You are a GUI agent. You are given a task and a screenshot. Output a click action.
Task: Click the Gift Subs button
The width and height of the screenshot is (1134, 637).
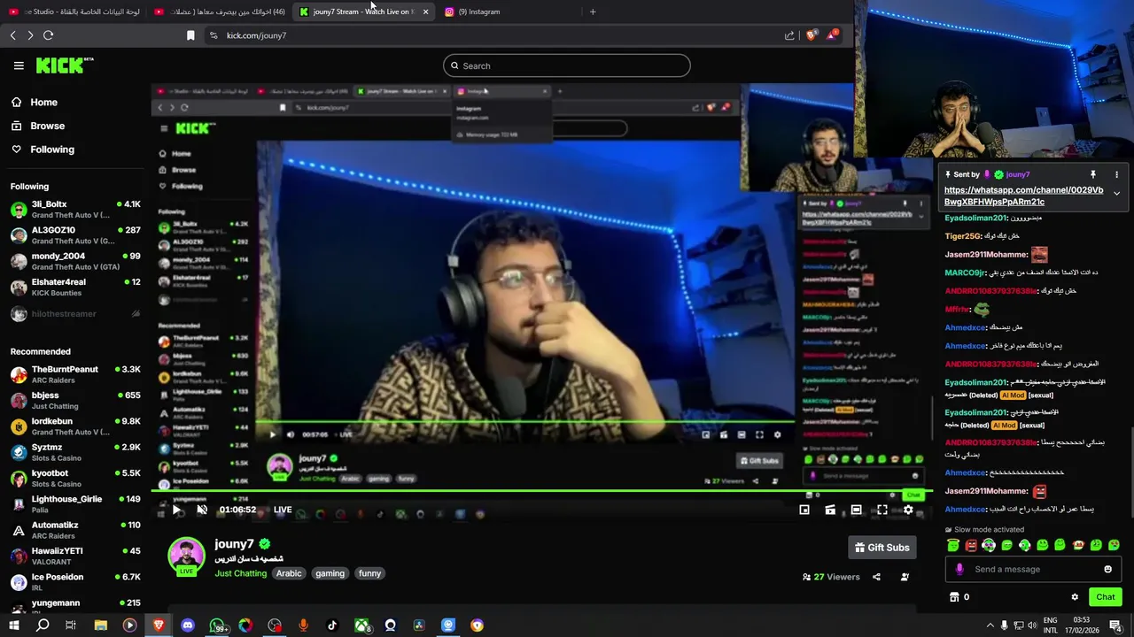(882, 548)
